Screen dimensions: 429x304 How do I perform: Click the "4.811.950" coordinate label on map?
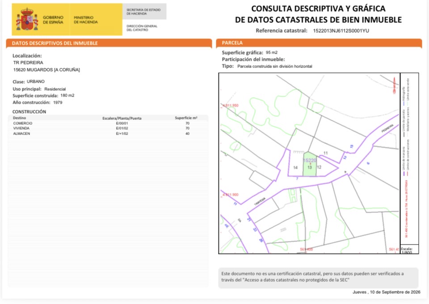coord(230,106)
